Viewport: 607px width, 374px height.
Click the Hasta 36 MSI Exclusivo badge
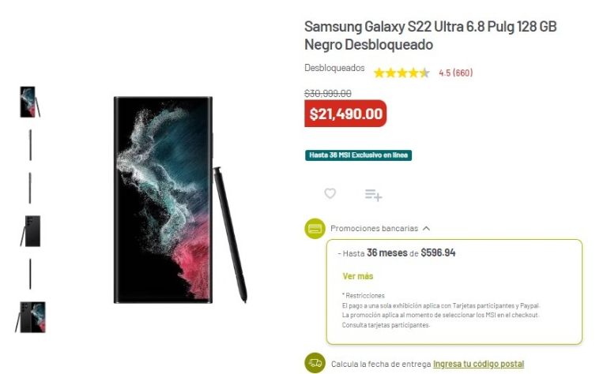359,155
